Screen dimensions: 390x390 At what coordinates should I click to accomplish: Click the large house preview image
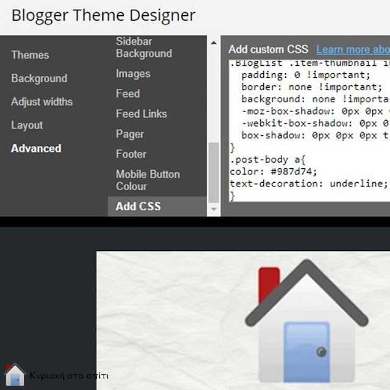[307, 321]
